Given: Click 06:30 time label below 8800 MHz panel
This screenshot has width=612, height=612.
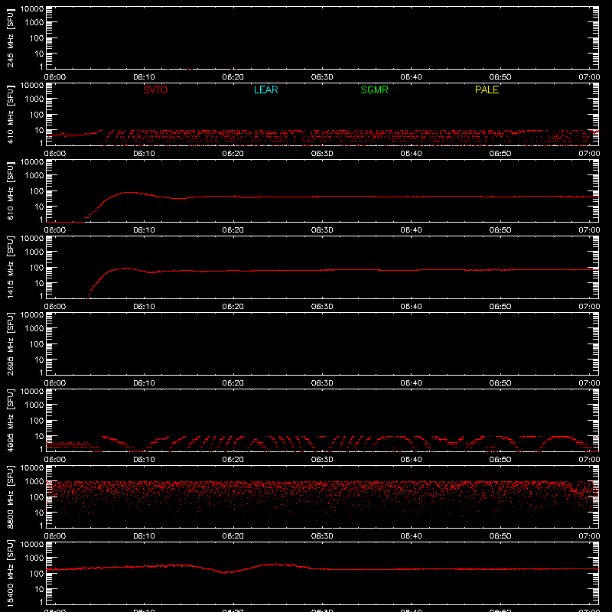Looking at the screenshot, I should 322,536.
